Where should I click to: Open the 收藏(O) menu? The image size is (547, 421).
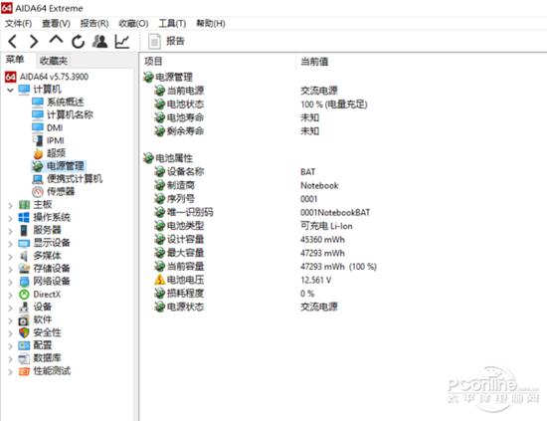pos(133,24)
